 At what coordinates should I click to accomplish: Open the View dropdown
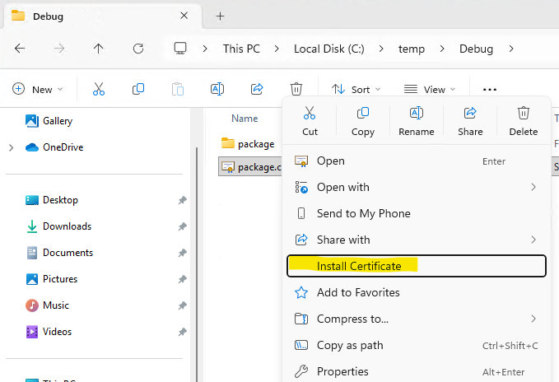click(x=428, y=89)
